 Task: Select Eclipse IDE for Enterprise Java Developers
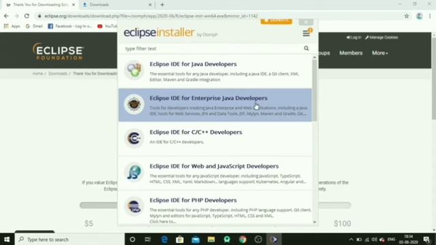pos(215,105)
